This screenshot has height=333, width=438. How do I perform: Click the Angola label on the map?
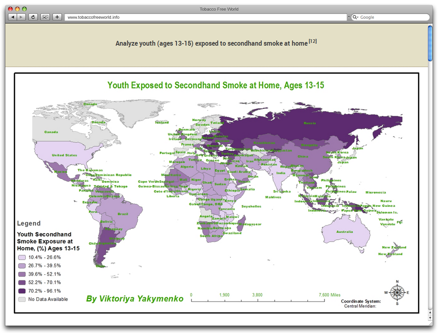click(x=206, y=216)
